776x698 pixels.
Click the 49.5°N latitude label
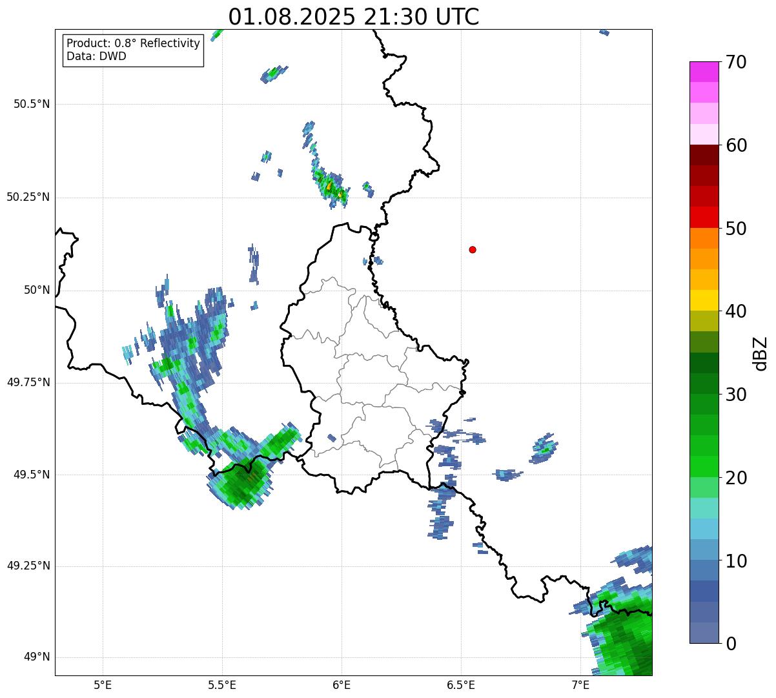pos(31,475)
